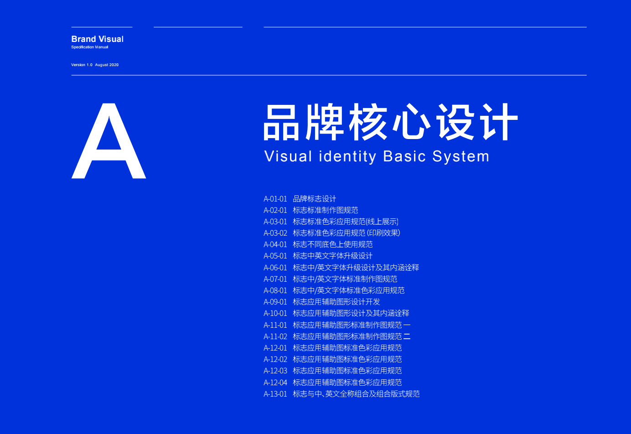Click row A-09-01 标志应用辅助图形设计开发

(322, 302)
